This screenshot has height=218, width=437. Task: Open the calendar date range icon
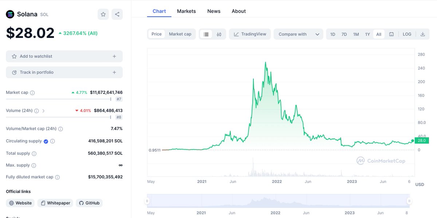pyautogui.click(x=391, y=34)
